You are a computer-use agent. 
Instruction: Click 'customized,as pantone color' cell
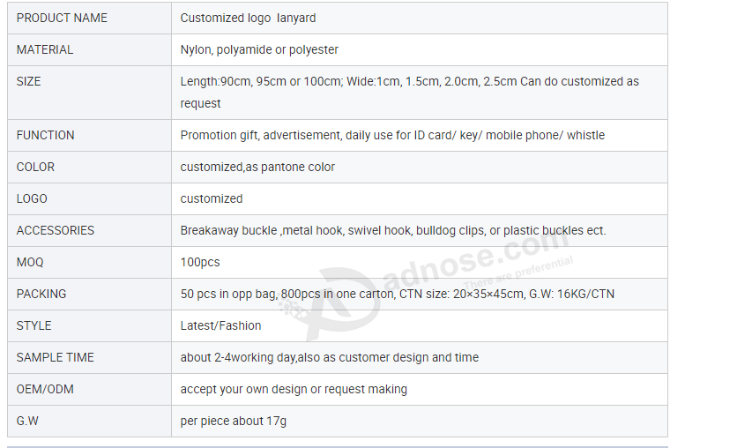click(257, 167)
